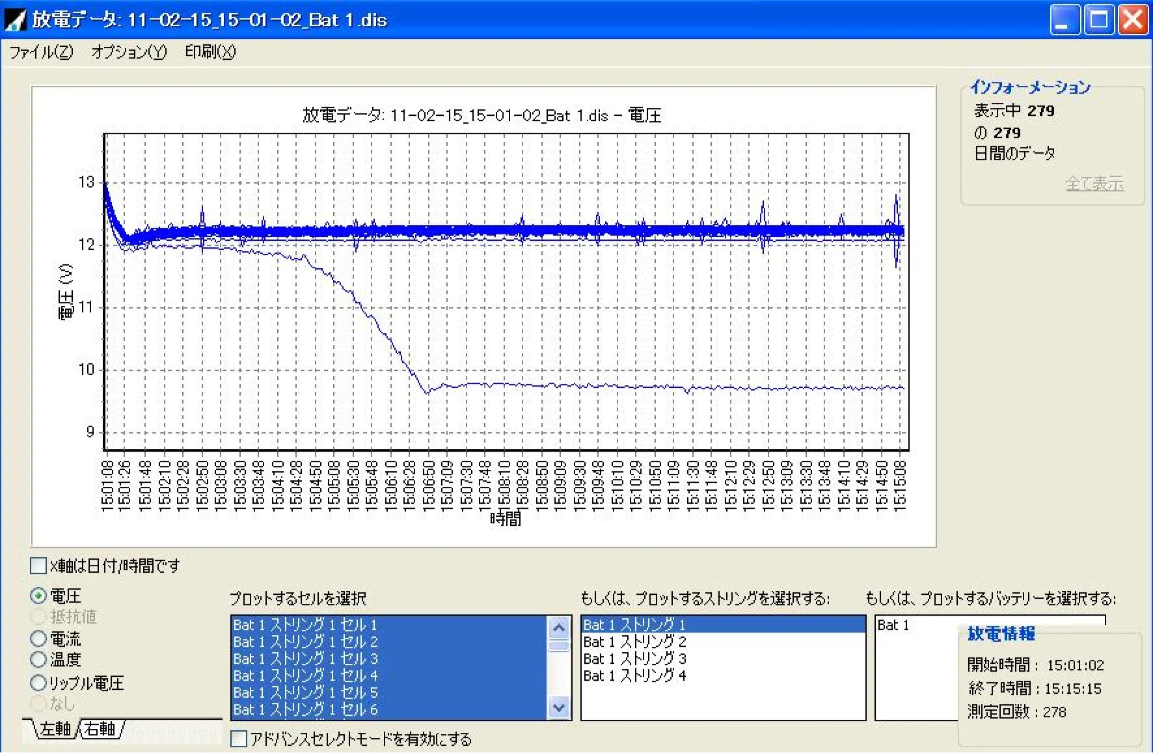Select the disabled 抵抗値 radio button
Screen dimensions: 1153x753
38,616
